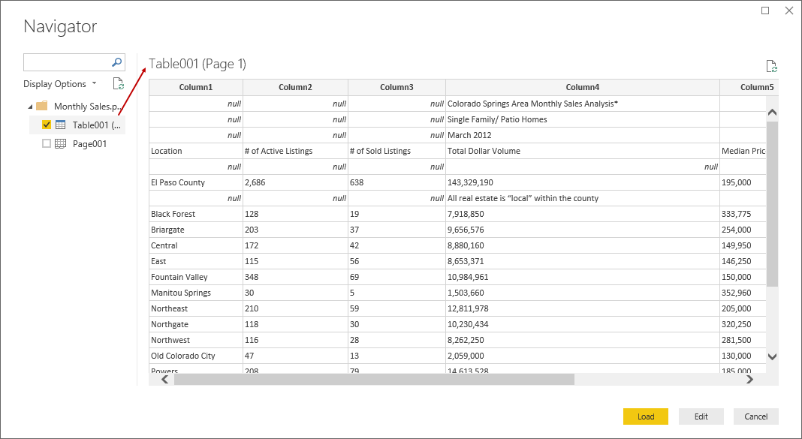Close the Navigator dialog
The image size is (802, 439).
tap(788, 11)
